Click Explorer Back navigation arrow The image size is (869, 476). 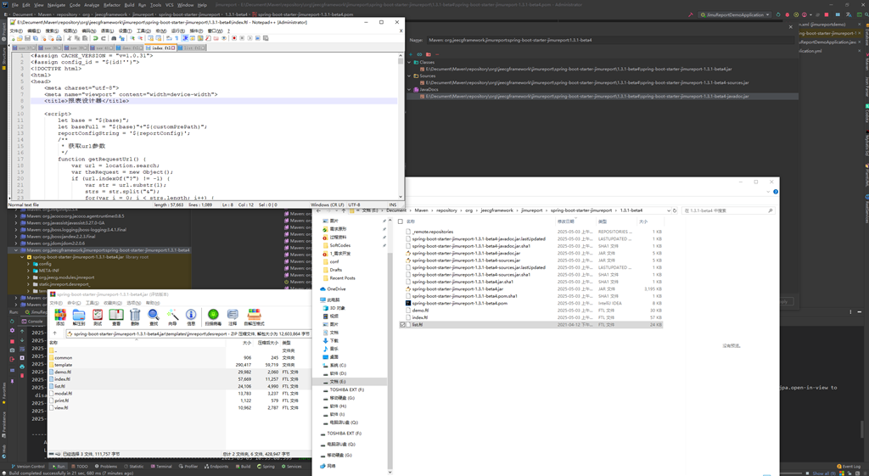tap(320, 210)
